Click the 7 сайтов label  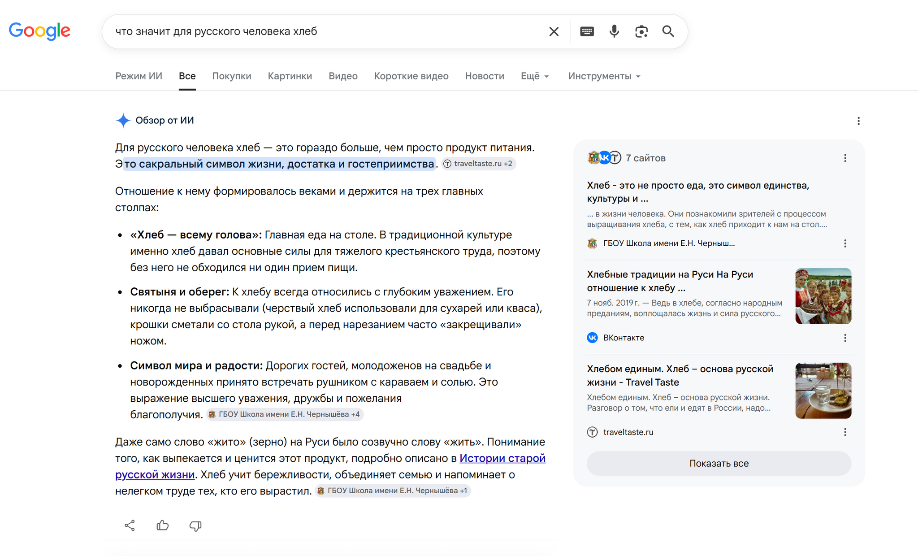coord(645,158)
